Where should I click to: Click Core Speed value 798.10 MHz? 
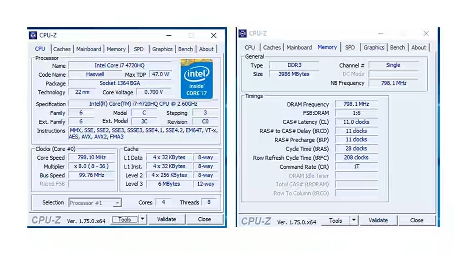[92, 157]
